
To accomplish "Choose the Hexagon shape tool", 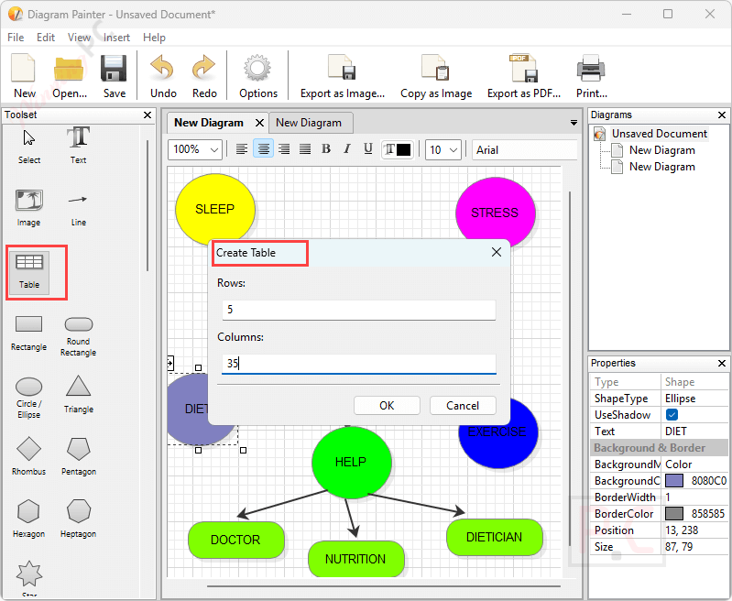I will [x=29, y=519].
